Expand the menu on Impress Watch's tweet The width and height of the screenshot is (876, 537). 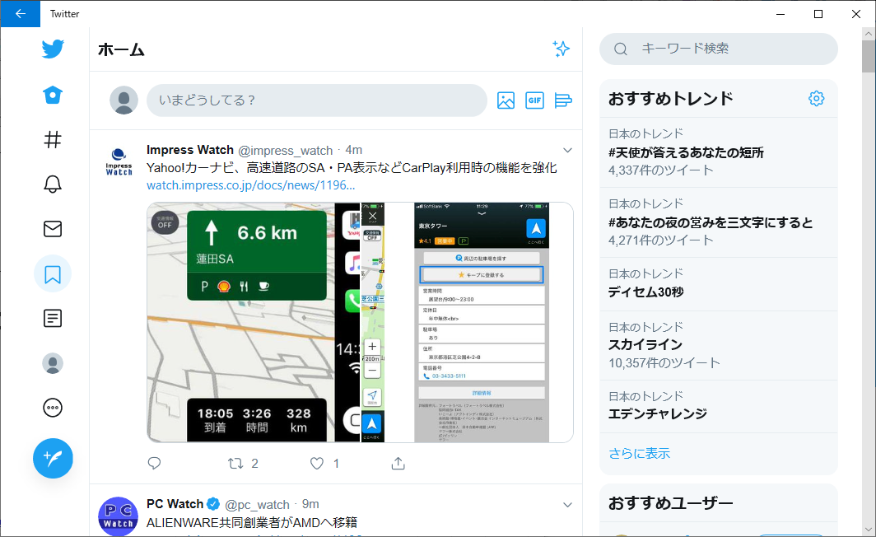pyautogui.click(x=567, y=150)
